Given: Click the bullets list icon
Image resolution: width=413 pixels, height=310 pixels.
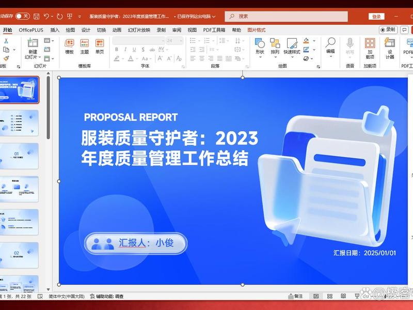Looking at the screenshot, I should (193, 40).
